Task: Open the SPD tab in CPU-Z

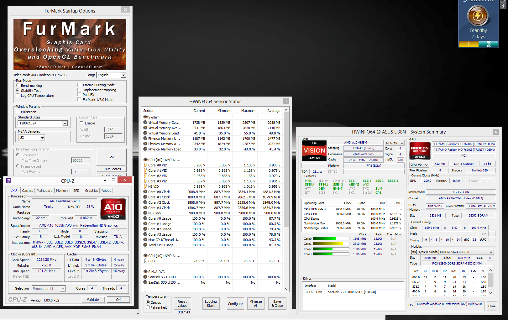Action: 76,191
